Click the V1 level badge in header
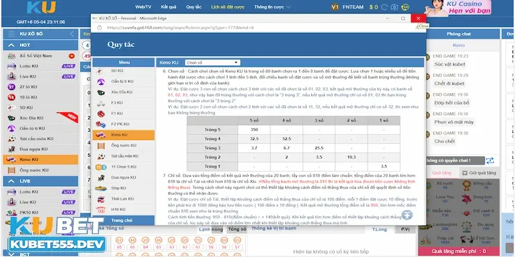515x257 pixels. [335, 7]
